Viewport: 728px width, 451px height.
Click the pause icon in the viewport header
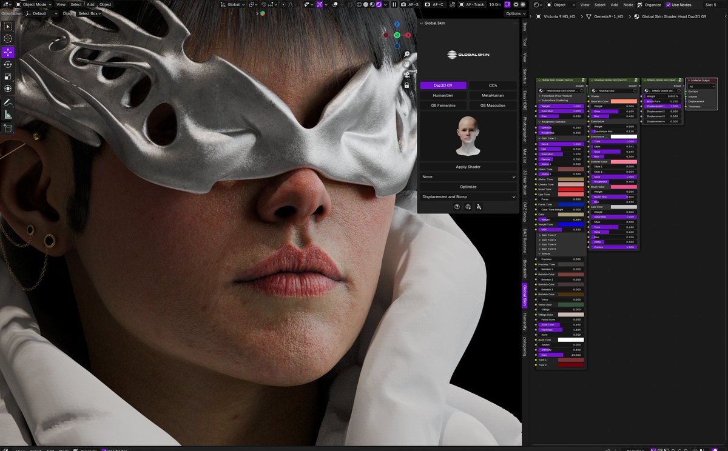click(x=394, y=4)
